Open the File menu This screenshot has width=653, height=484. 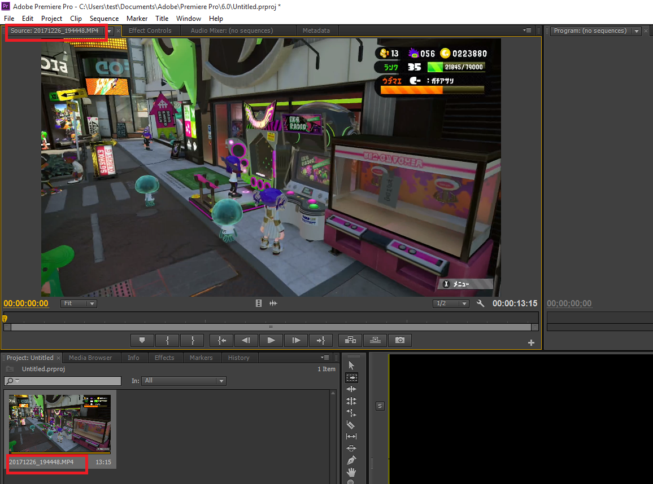coord(9,19)
